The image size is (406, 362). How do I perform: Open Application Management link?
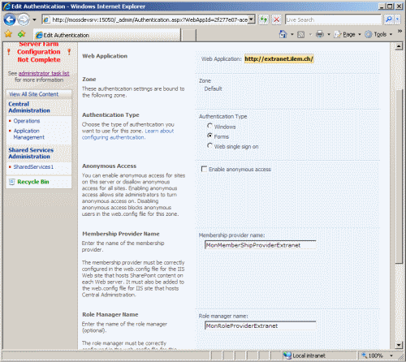point(29,134)
